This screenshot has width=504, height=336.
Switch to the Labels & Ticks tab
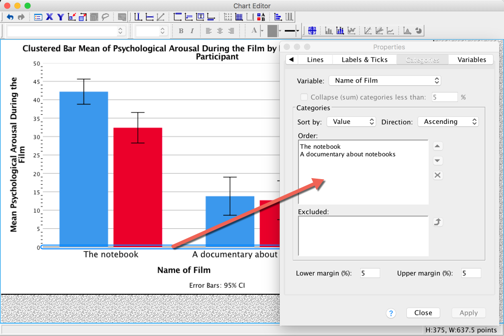point(365,59)
